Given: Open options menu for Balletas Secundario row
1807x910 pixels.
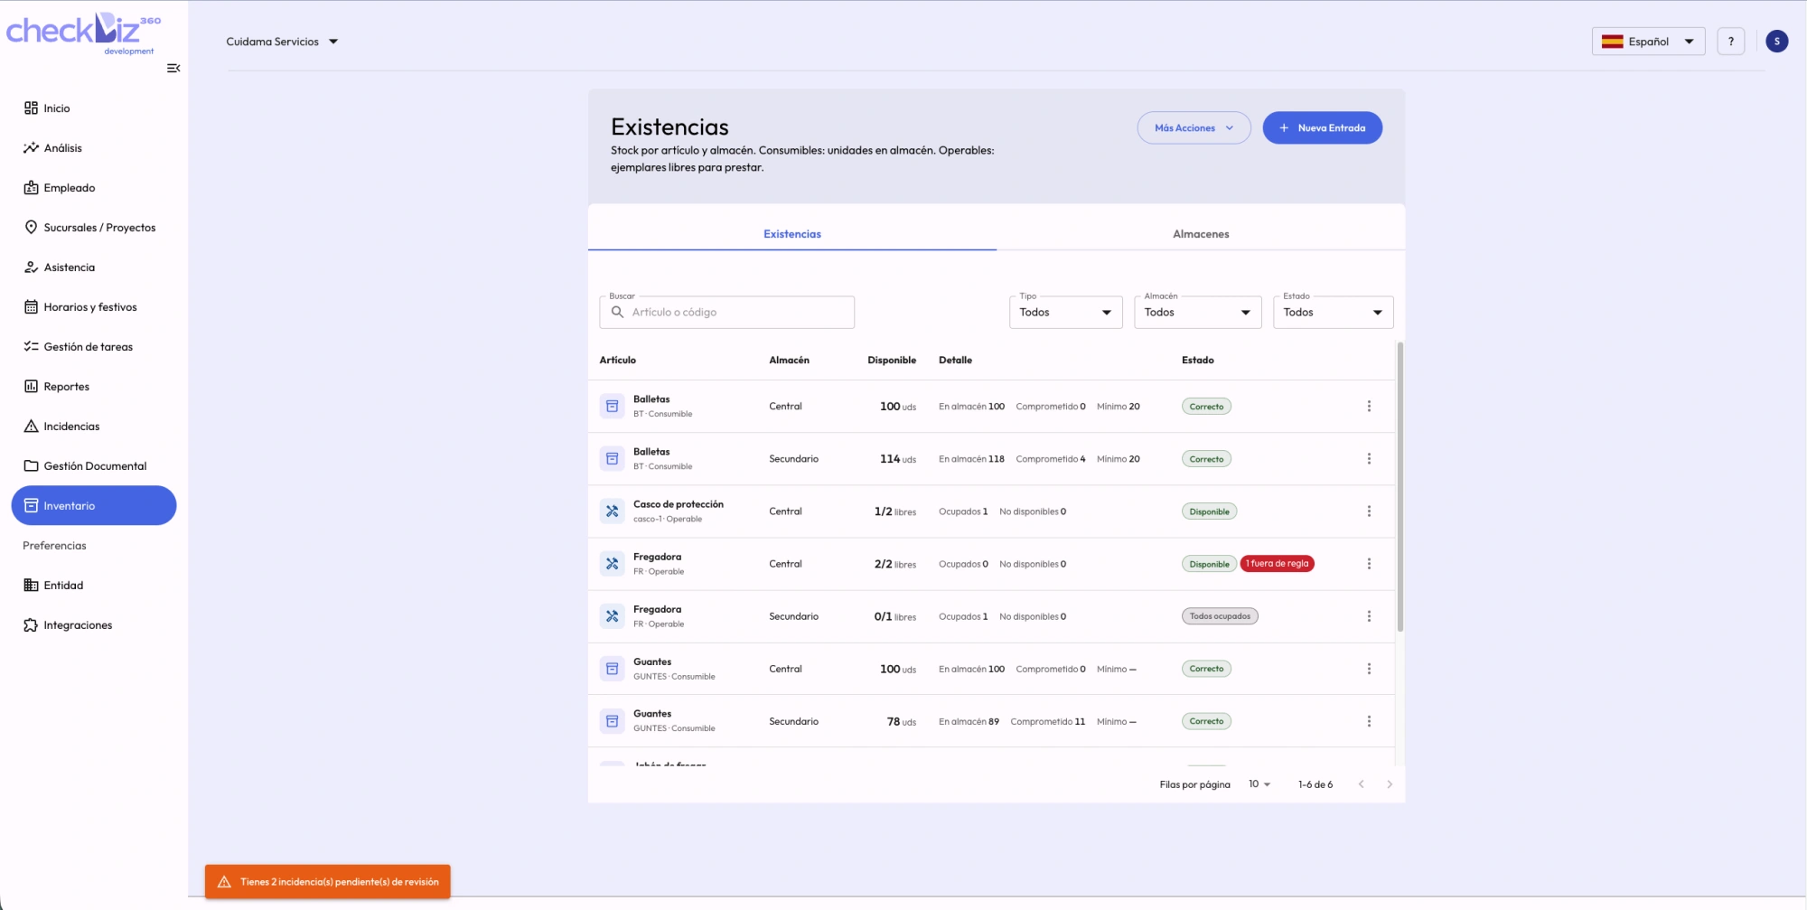Looking at the screenshot, I should (x=1369, y=459).
